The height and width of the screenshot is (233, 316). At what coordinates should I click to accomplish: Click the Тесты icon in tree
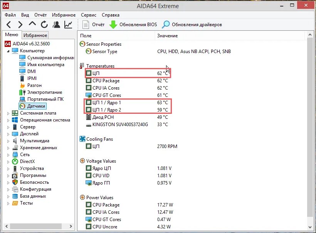15,203
